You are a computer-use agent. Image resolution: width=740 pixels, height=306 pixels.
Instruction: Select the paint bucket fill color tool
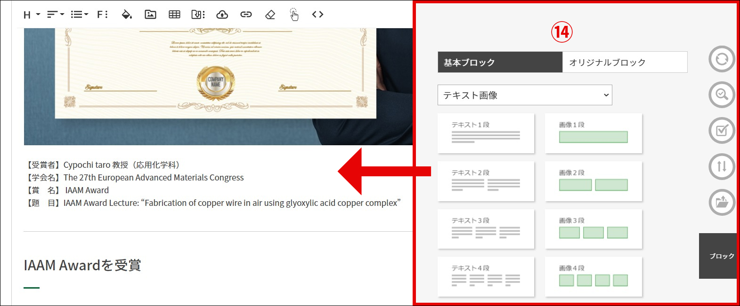[127, 15]
